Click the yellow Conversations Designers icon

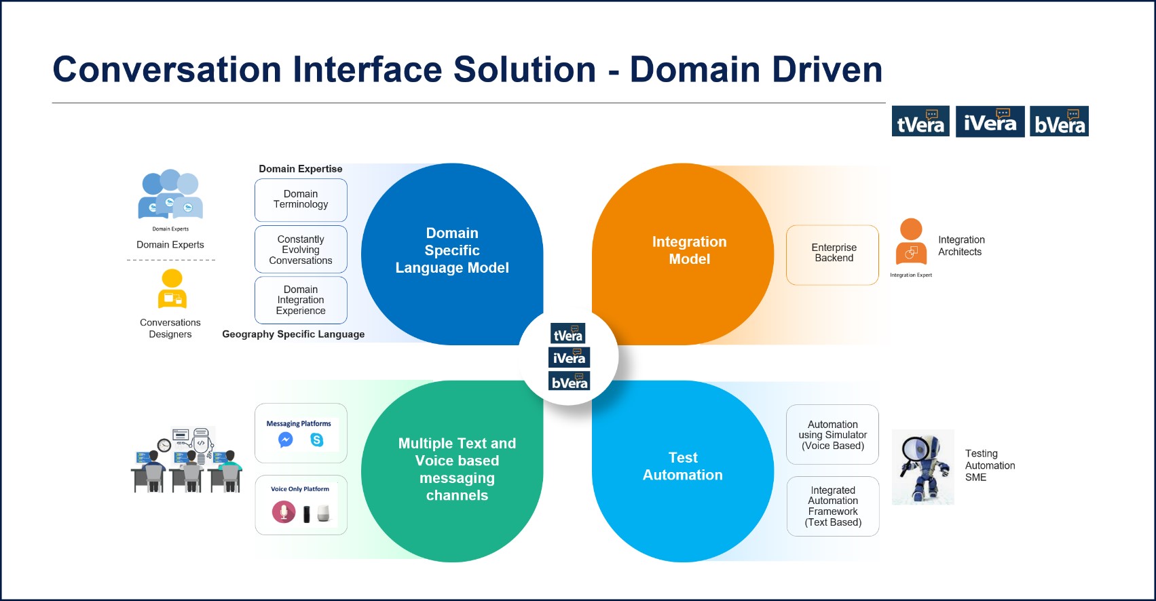(172, 290)
